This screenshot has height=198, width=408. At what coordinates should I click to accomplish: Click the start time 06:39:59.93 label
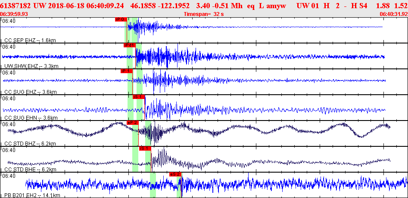pos(14,14)
